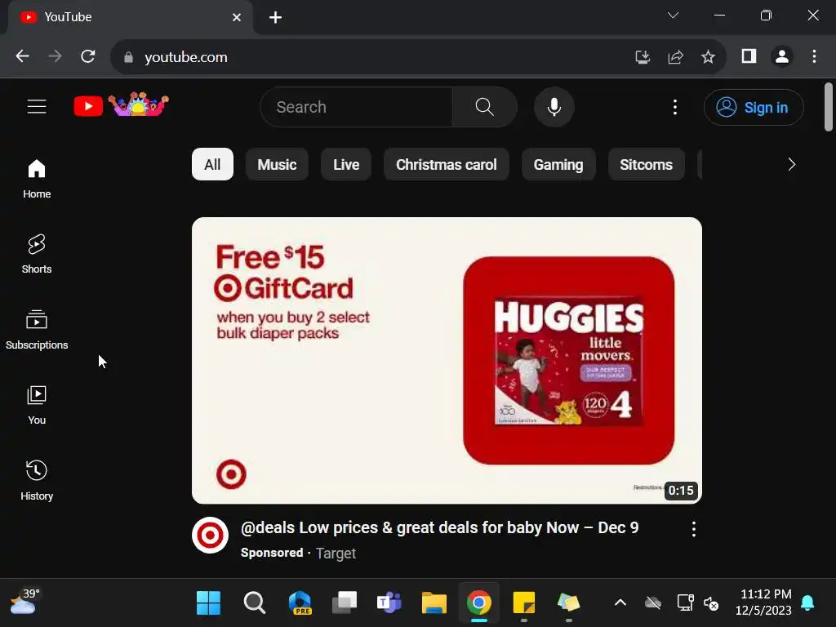Image resolution: width=836 pixels, height=627 pixels.
Task: Click the Sign in button
Action: pyautogui.click(x=754, y=107)
